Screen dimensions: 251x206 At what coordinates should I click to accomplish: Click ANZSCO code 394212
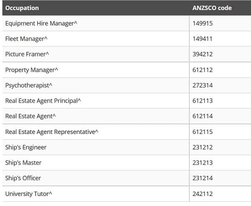[x=202, y=54]
